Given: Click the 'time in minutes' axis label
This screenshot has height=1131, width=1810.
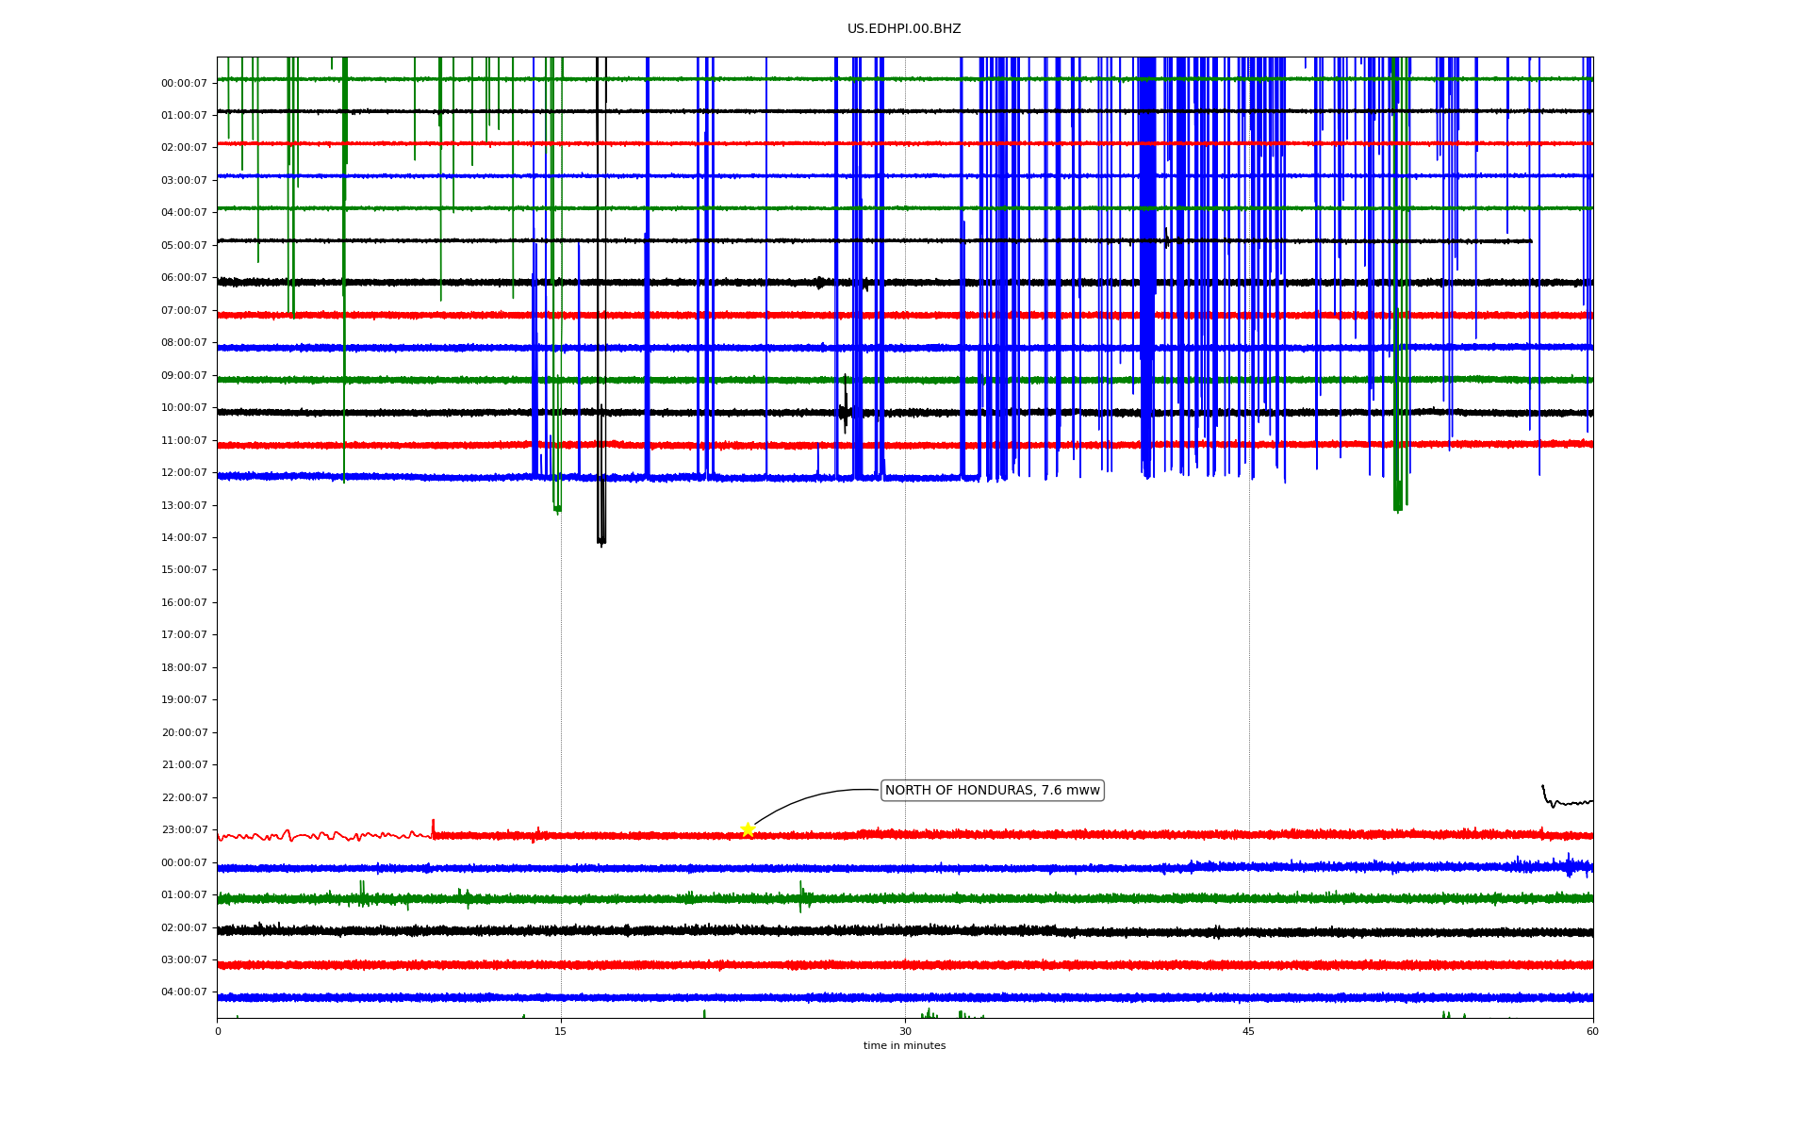Looking at the screenshot, I should (904, 1046).
